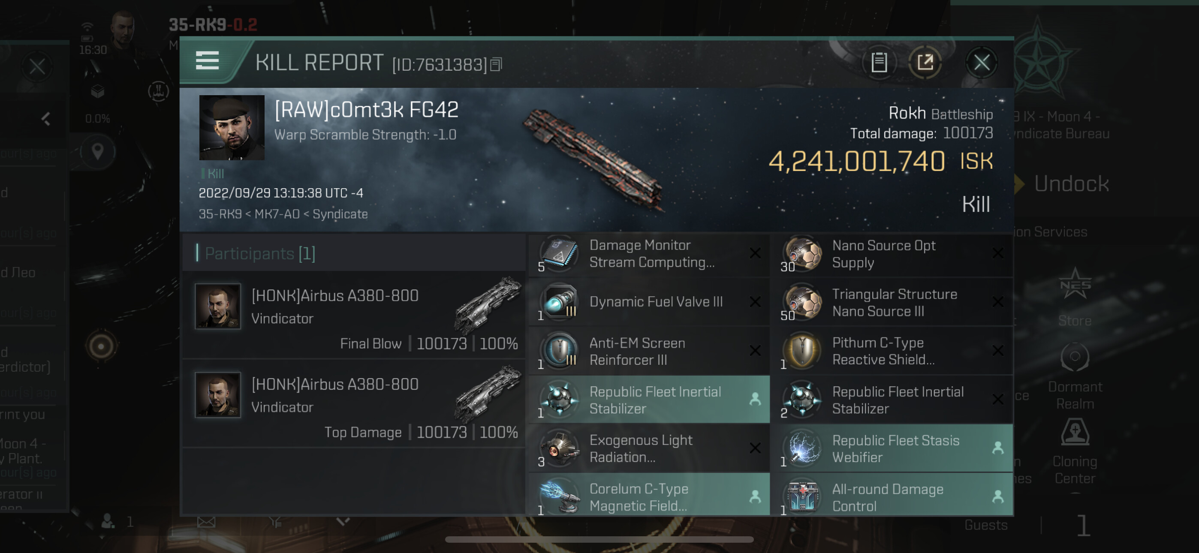Open the Pithum C-Type Reactive Shield entry
Viewport: 1199px width, 553px height.
click(892, 351)
